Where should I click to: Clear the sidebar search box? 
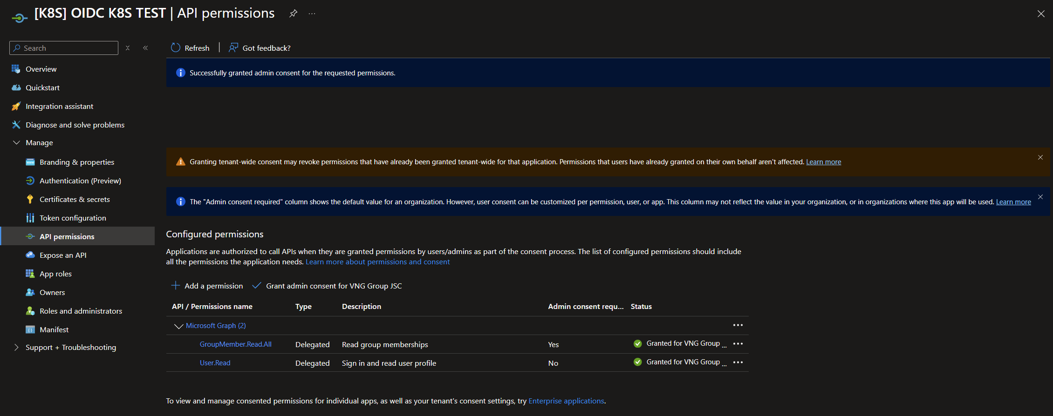pos(128,48)
